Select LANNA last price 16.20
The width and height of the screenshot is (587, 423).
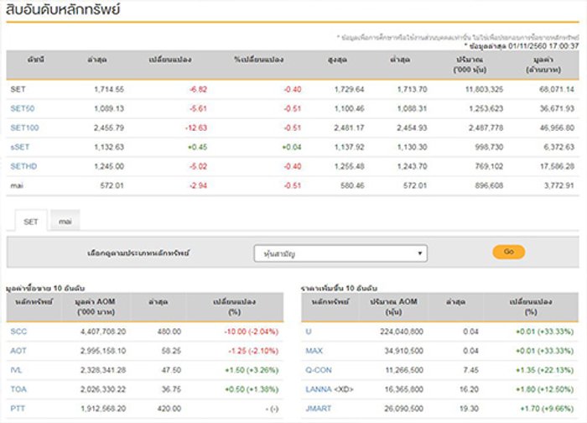tap(469, 389)
